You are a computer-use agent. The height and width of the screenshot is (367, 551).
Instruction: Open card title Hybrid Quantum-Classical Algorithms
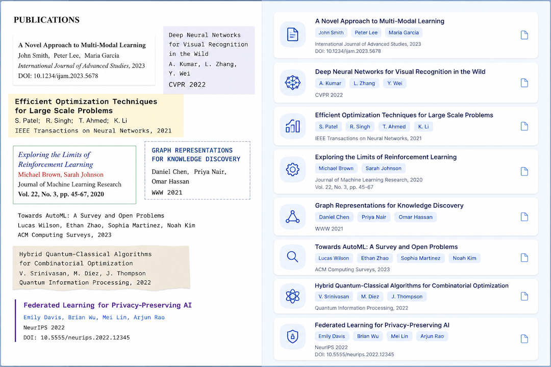coord(412,285)
